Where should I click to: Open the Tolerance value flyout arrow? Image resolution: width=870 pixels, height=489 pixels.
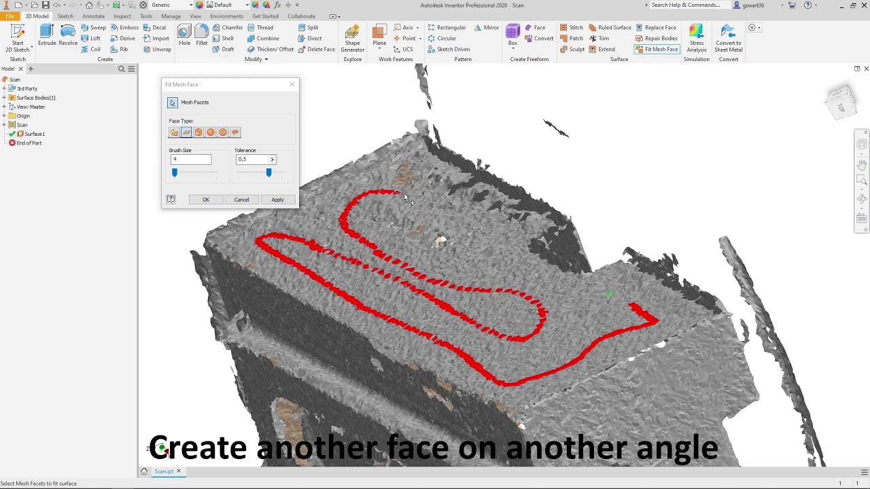[272, 160]
